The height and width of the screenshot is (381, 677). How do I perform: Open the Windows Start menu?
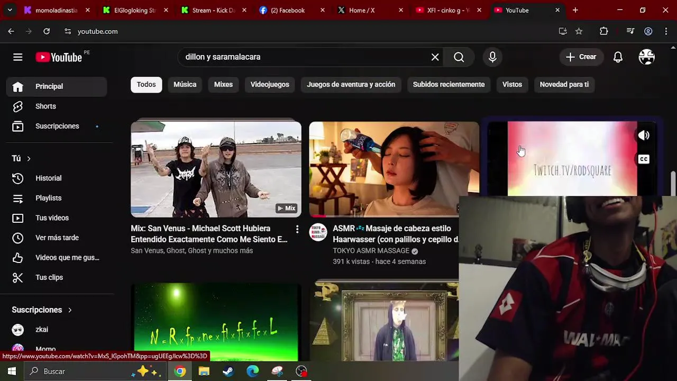coord(12,371)
